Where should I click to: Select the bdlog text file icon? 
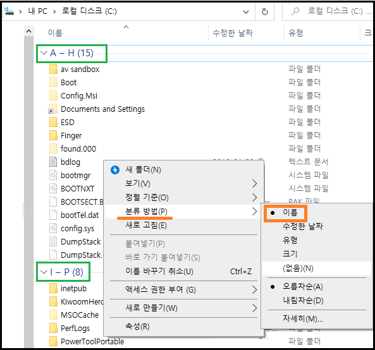tap(53, 162)
